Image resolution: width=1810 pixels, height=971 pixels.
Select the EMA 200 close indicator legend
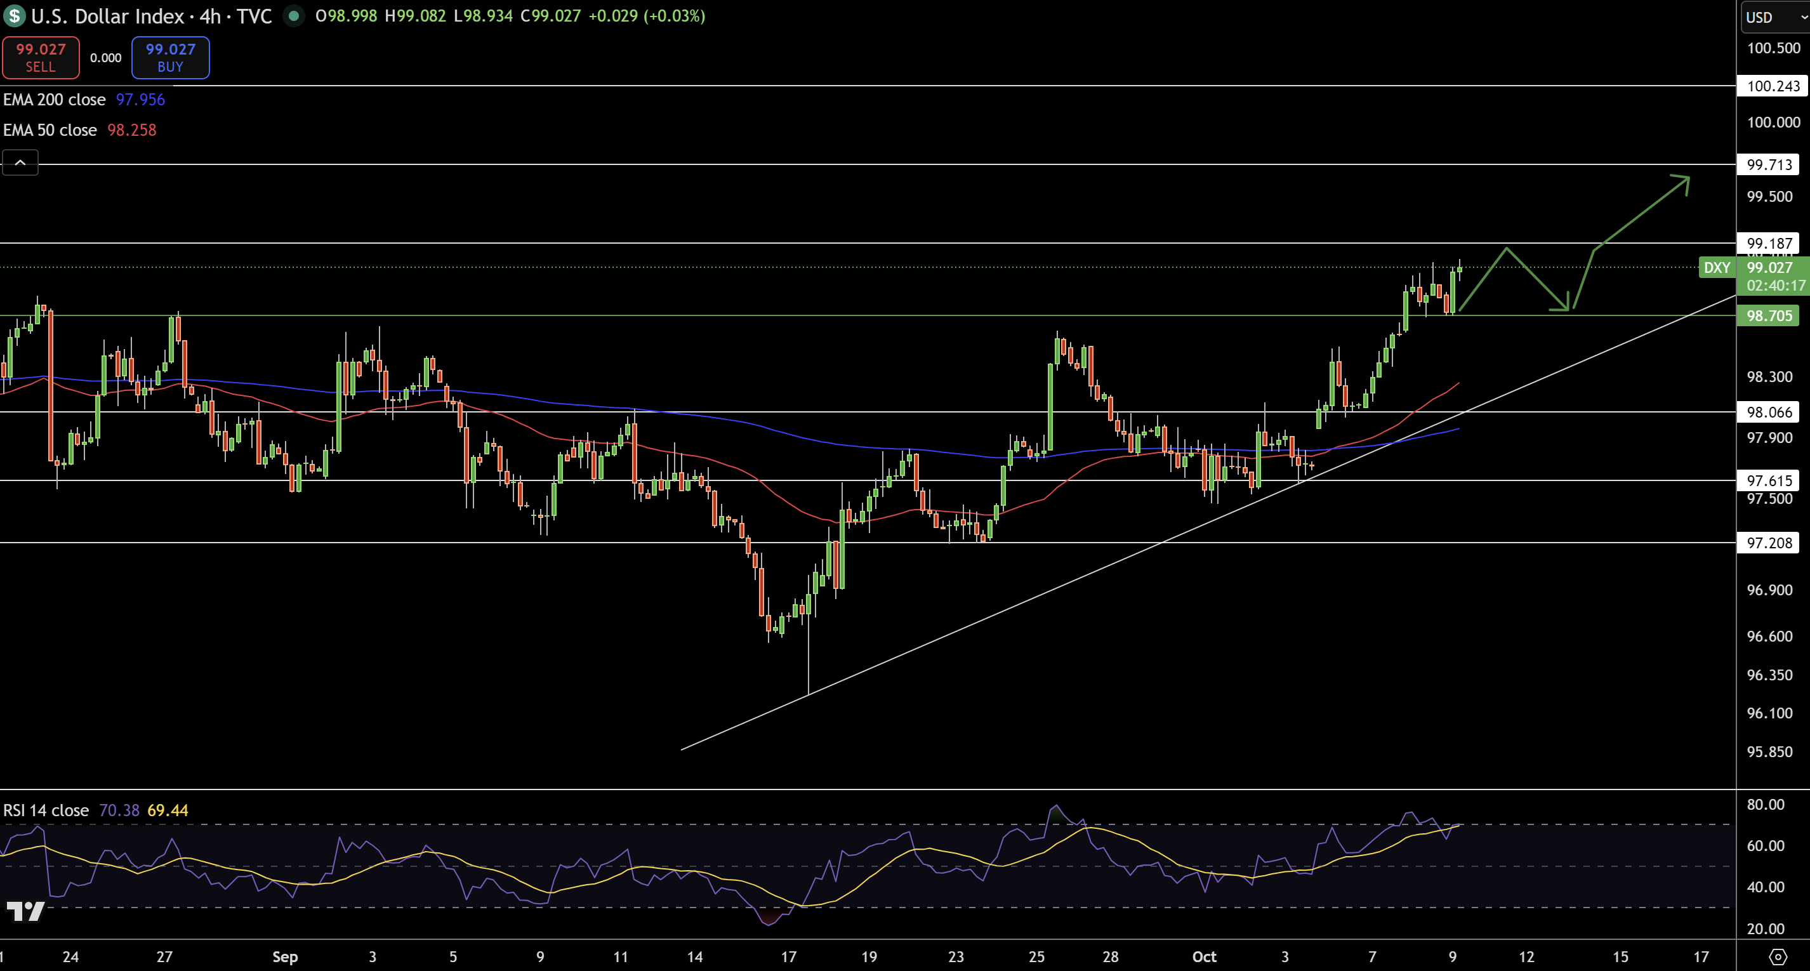tap(54, 100)
